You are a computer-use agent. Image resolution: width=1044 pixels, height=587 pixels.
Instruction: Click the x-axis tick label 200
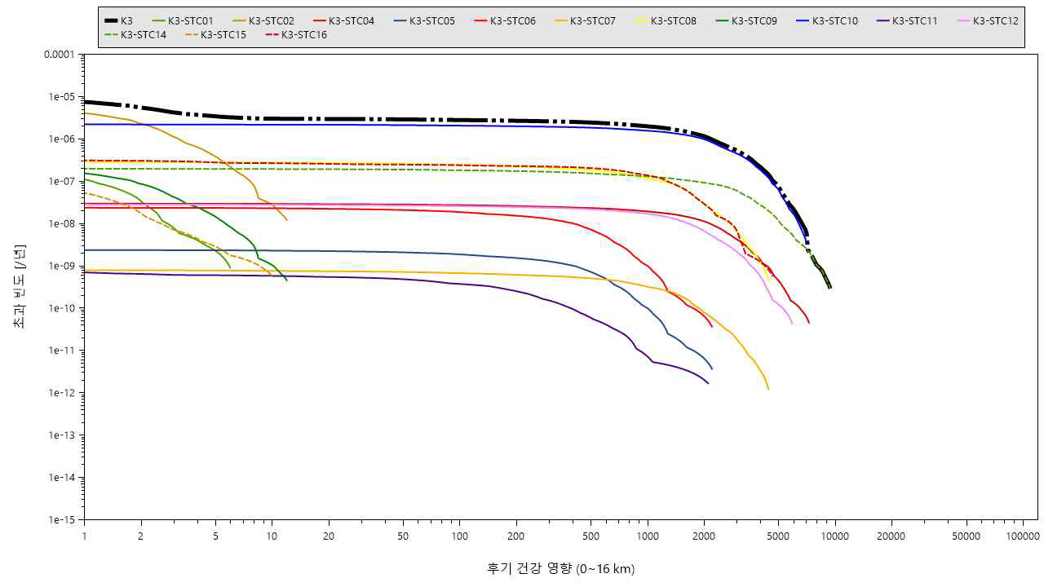pyautogui.click(x=516, y=536)
